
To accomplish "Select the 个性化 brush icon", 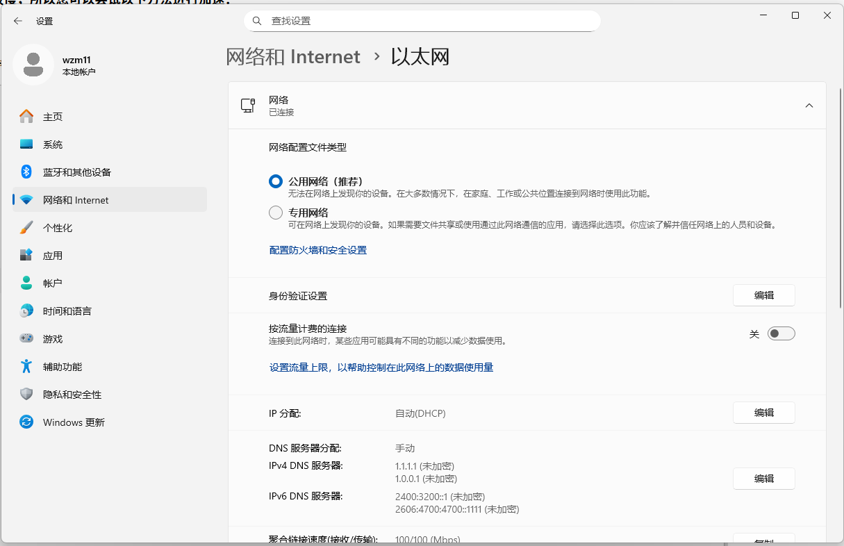I will [x=26, y=227].
